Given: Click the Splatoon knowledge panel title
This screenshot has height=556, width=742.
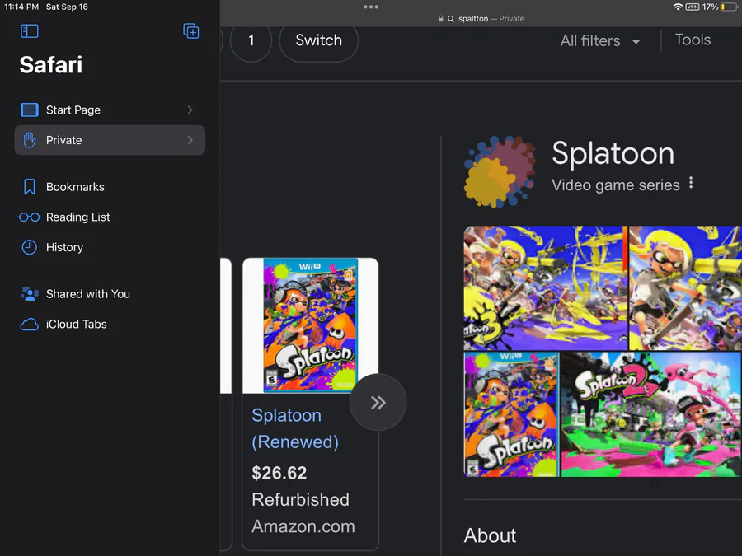Looking at the screenshot, I should click(613, 153).
